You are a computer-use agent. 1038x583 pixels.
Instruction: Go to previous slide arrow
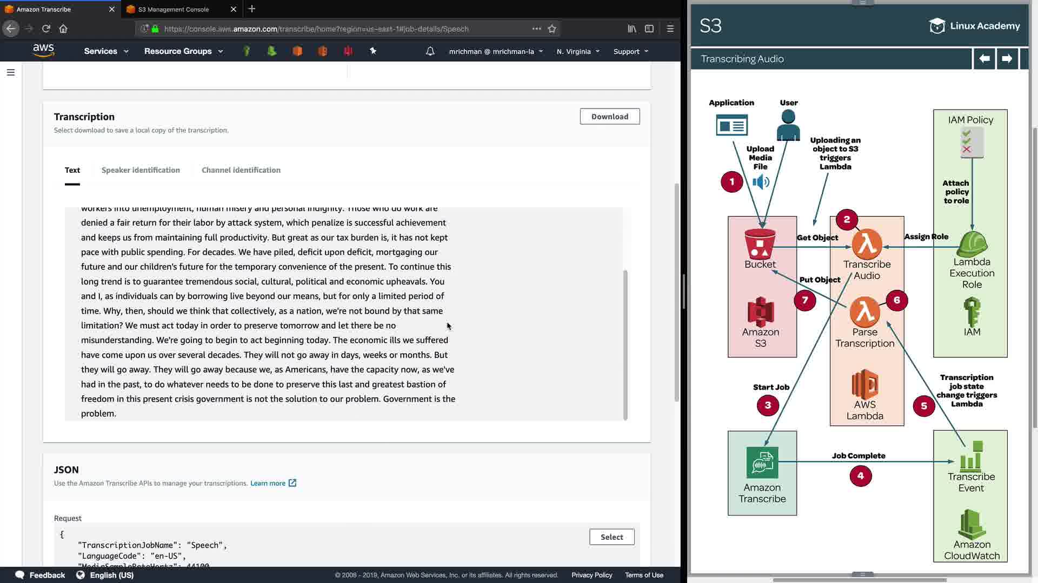984,58
